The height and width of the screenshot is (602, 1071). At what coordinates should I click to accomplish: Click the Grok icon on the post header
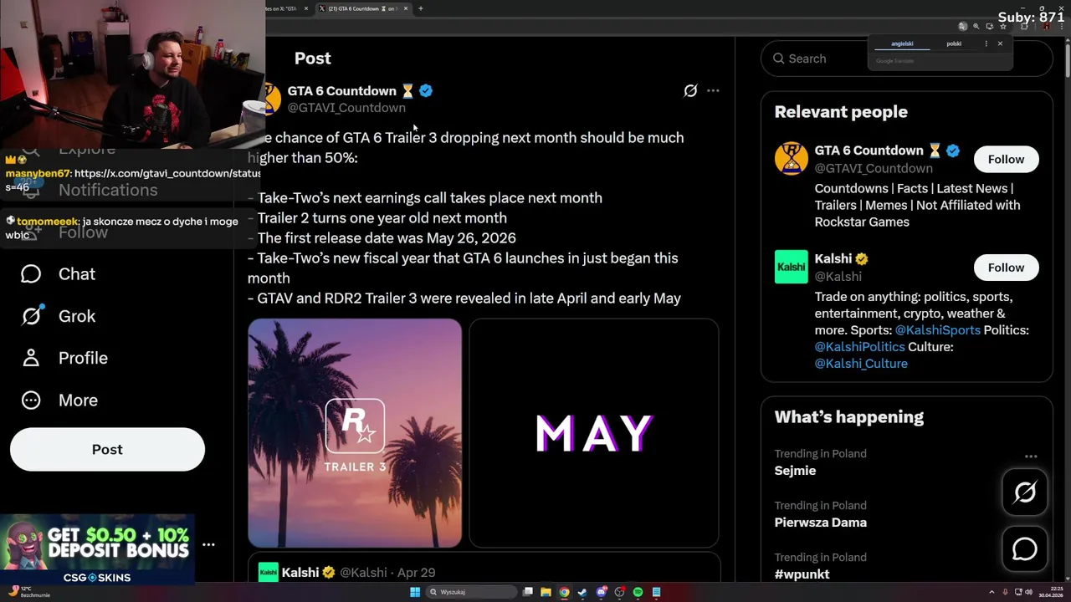coord(690,90)
